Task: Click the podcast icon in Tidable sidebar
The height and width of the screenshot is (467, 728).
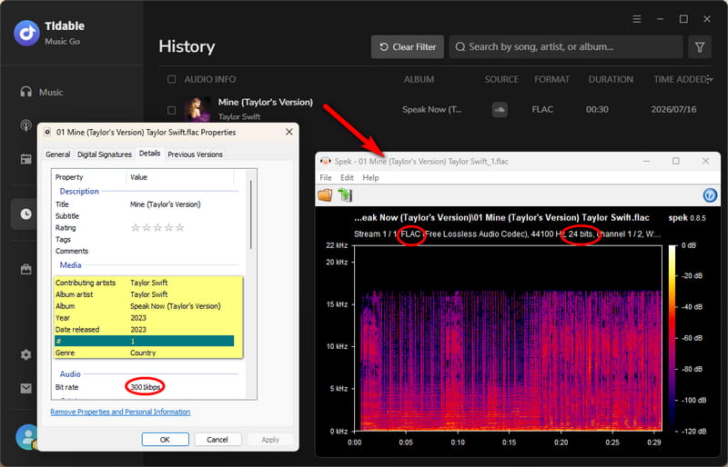Action: [26, 125]
